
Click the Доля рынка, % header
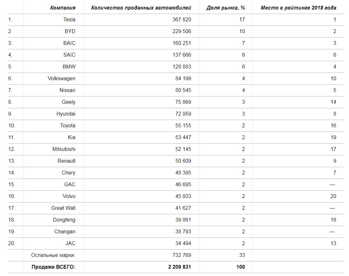coord(226,8)
